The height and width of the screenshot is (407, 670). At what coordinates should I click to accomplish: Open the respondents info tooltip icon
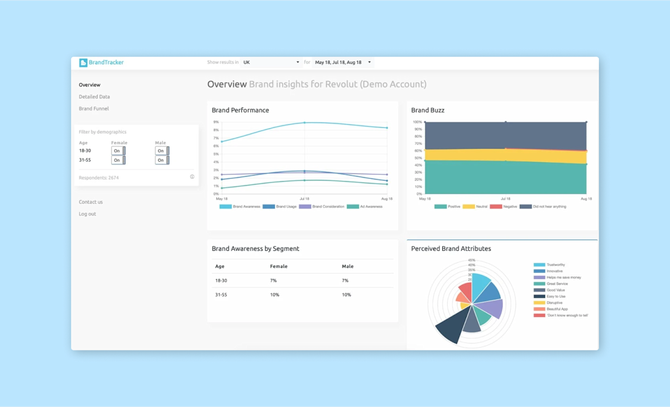[x=192, y=177]
